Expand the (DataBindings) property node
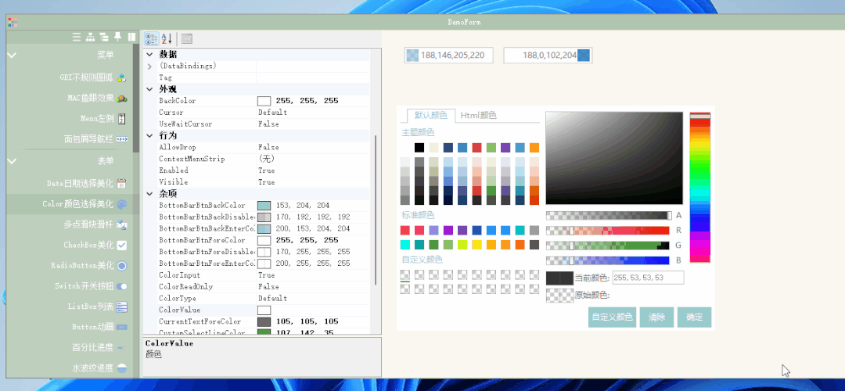 point(149,66)
